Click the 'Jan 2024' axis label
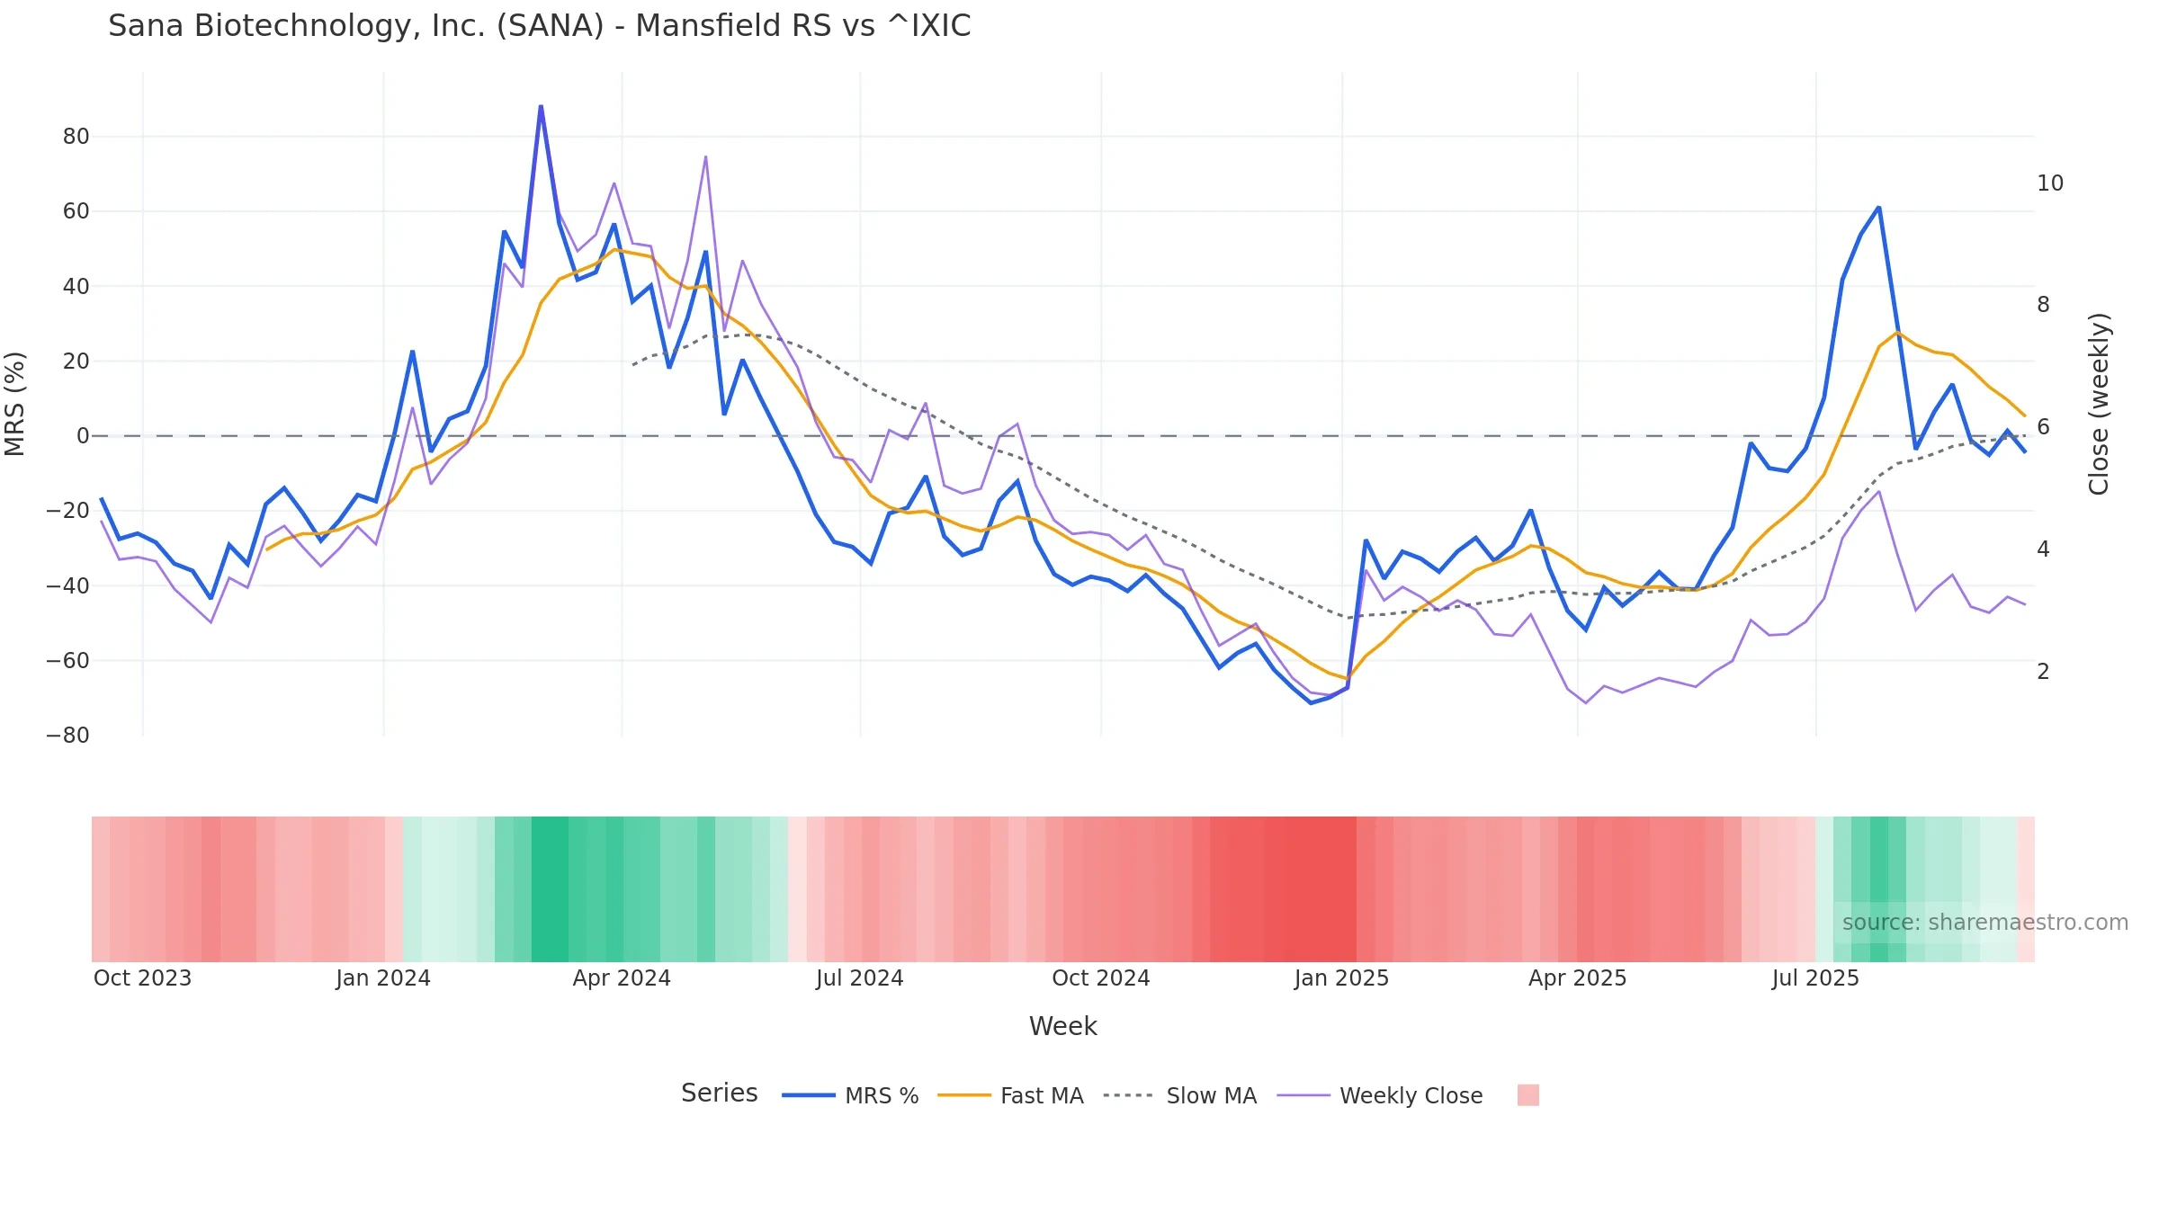 (383, 978)
